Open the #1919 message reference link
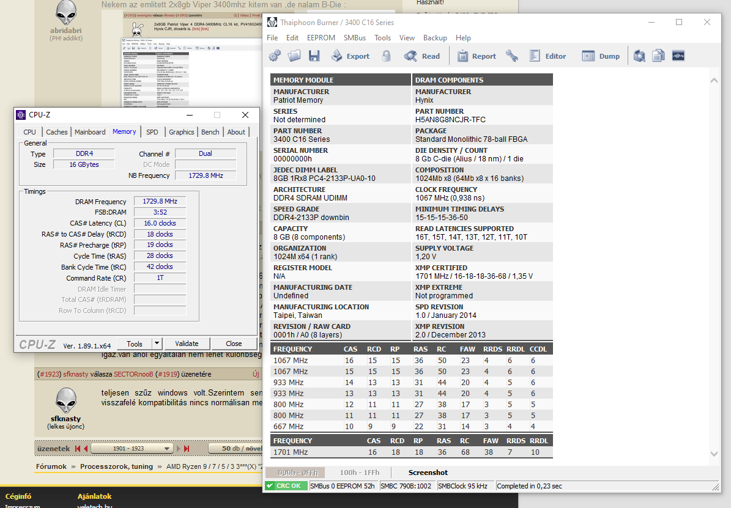This screenshot has width=731, height=508. pos(166,374)
